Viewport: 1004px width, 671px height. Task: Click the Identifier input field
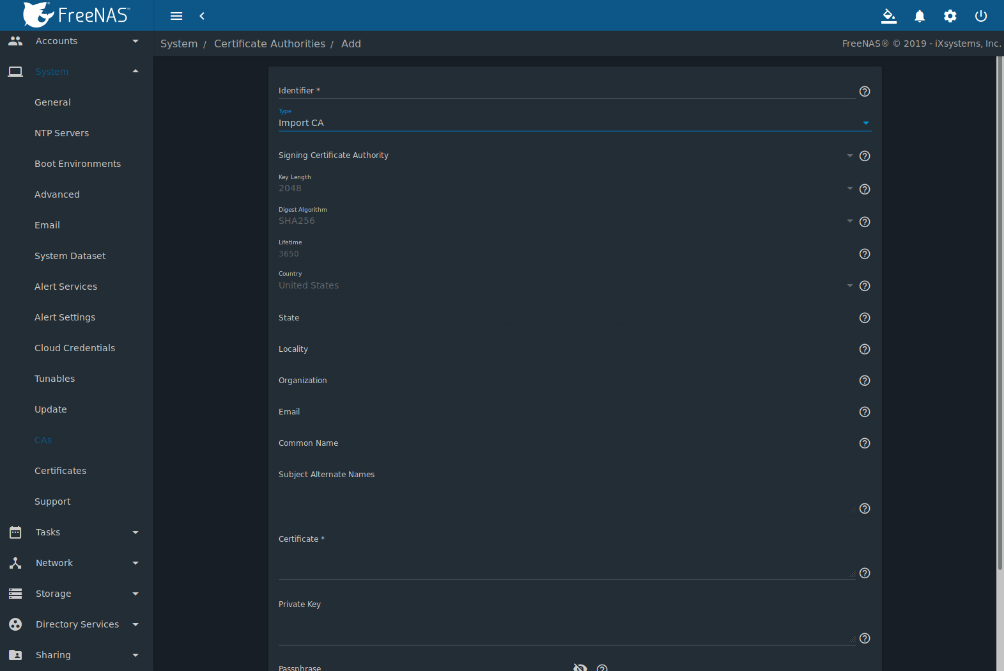(x=567, y=91)
